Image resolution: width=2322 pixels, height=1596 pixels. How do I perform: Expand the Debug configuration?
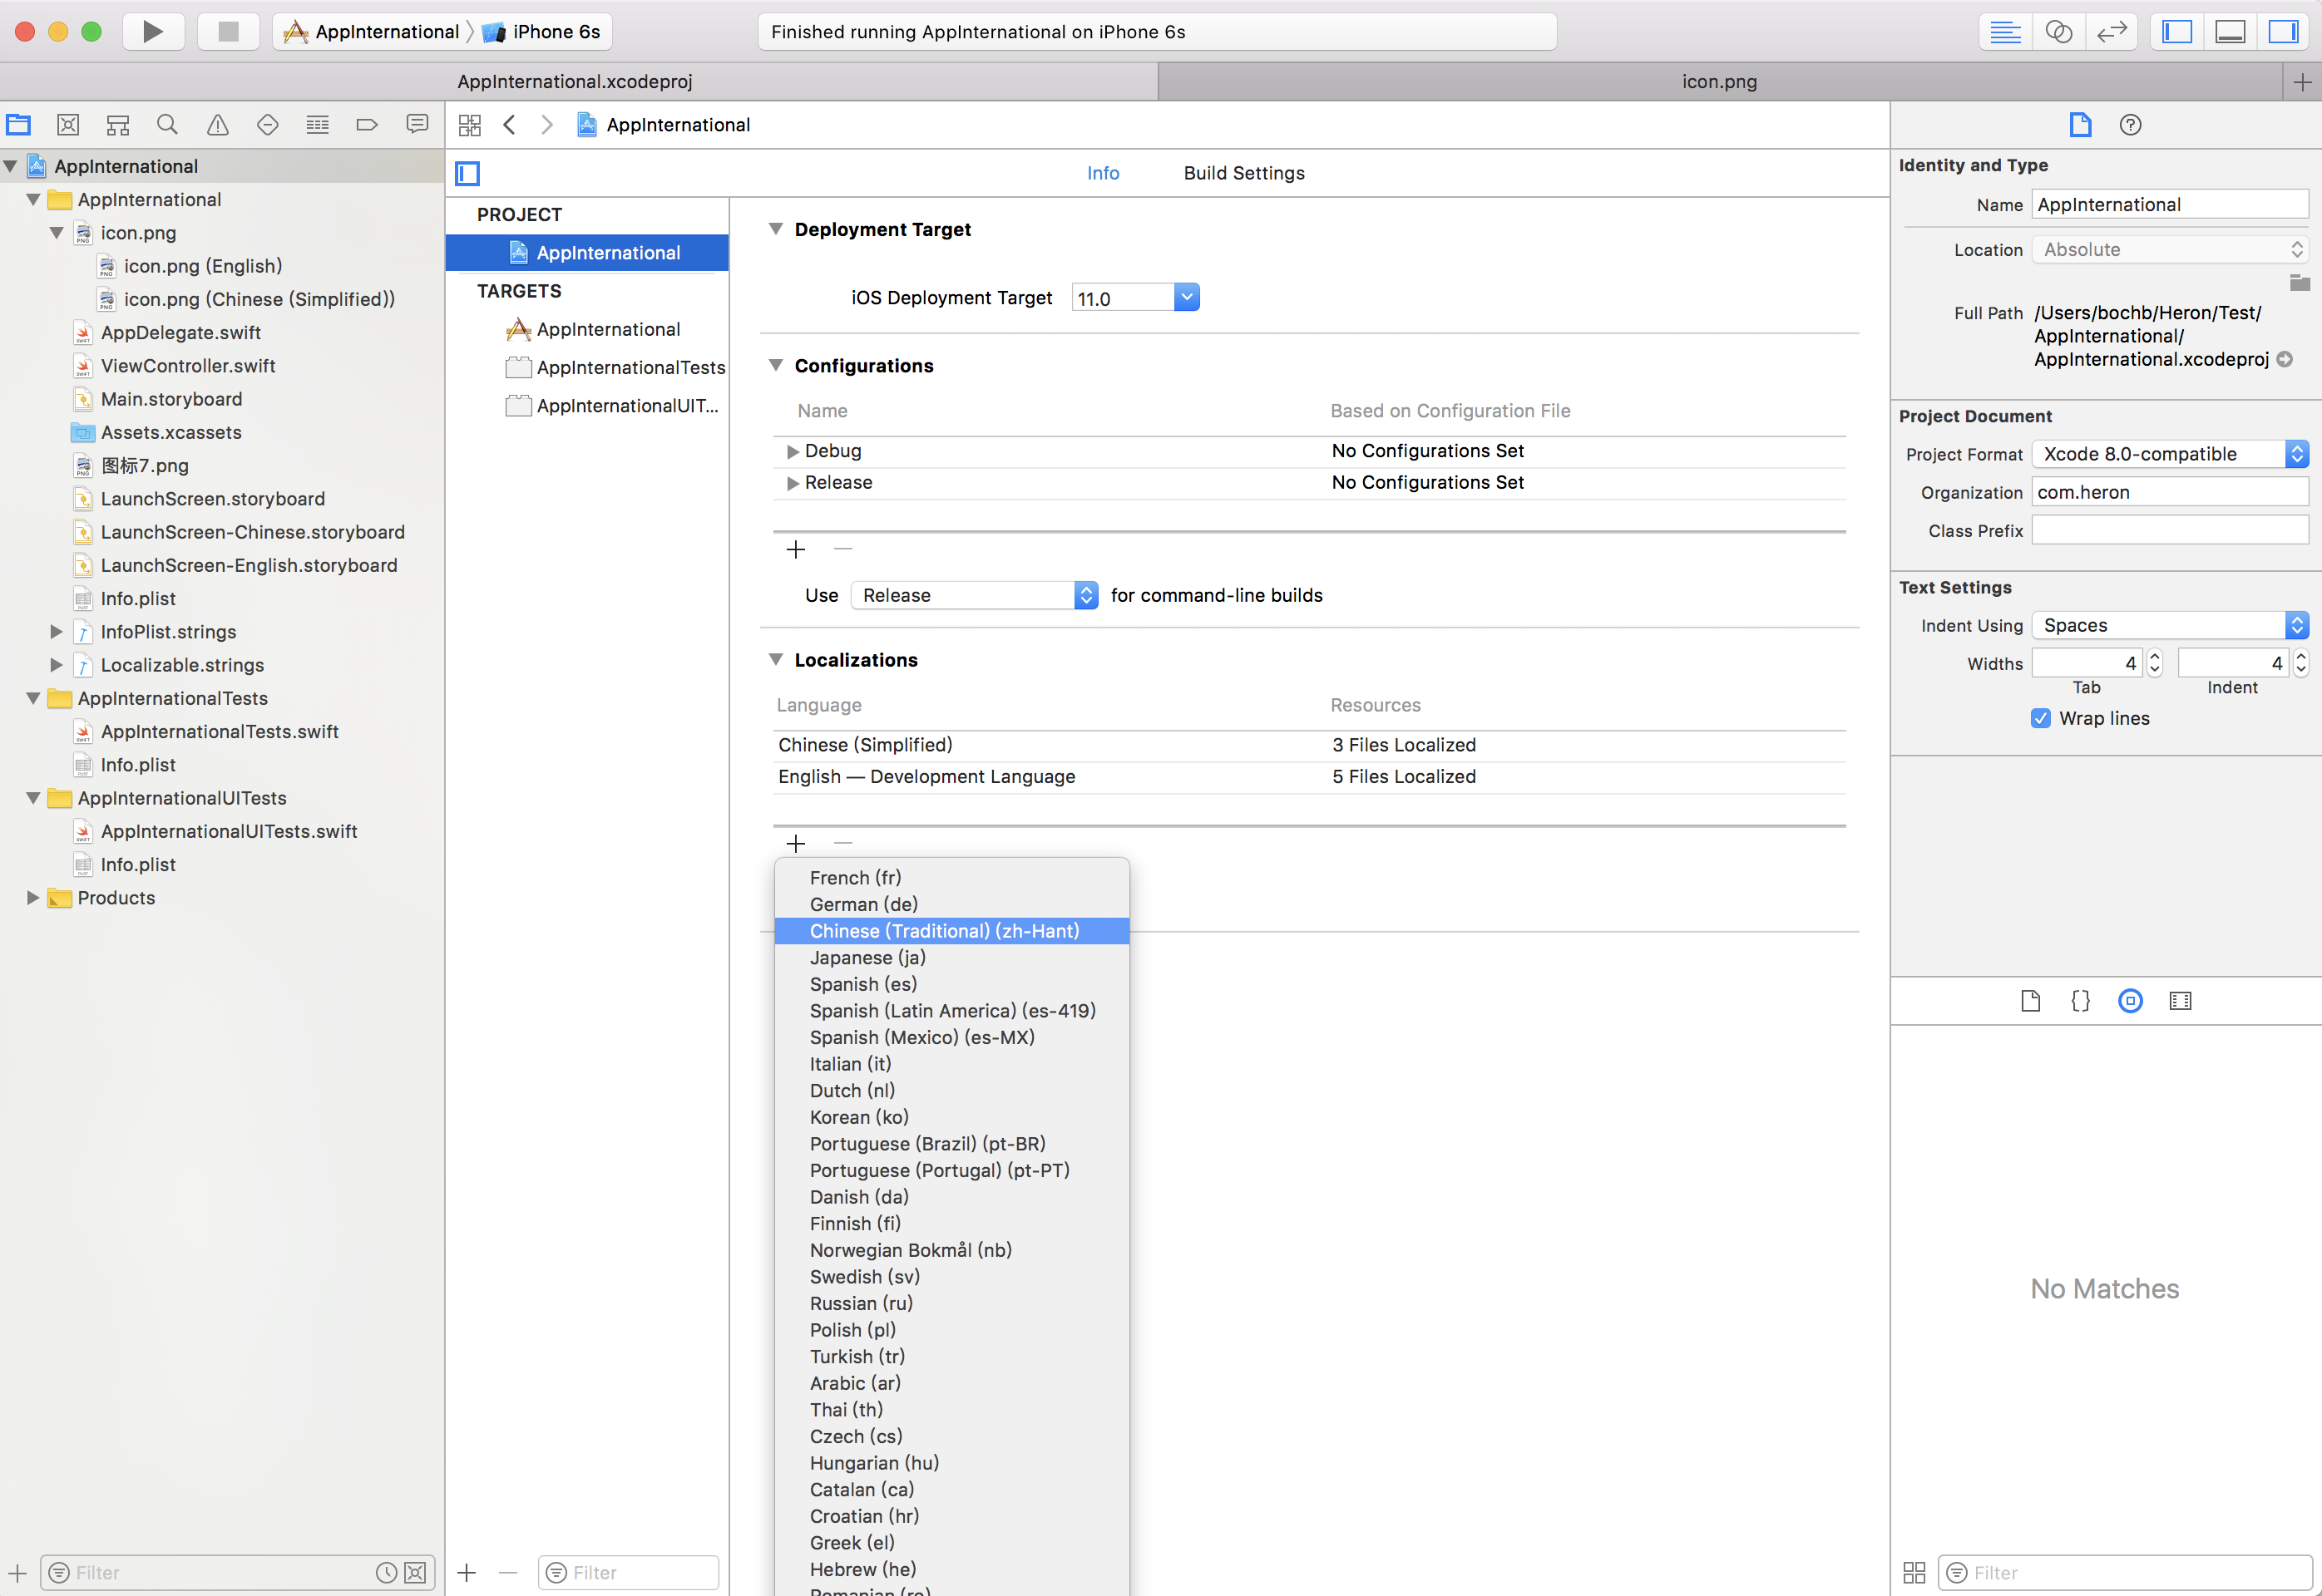click(x=793, y=451)
